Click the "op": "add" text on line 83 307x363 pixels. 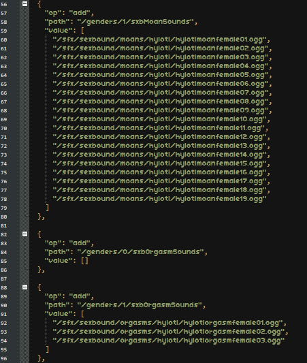tap(67, 243)
